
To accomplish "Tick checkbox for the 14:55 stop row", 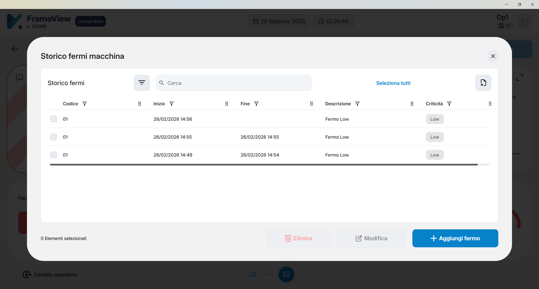I will click(54, 137).
